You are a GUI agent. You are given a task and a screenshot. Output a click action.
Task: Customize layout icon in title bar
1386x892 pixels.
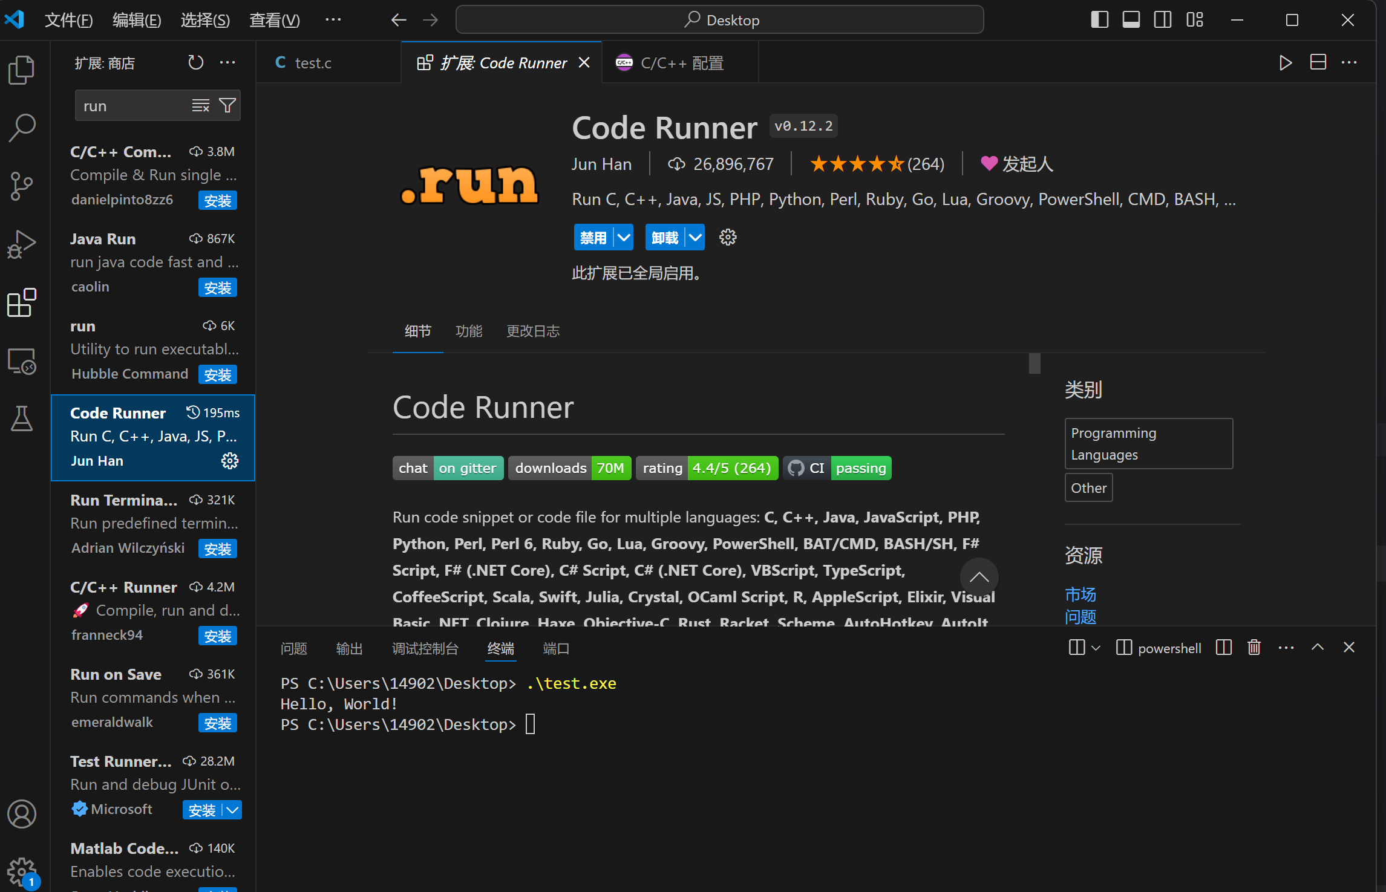point(1195,20)
